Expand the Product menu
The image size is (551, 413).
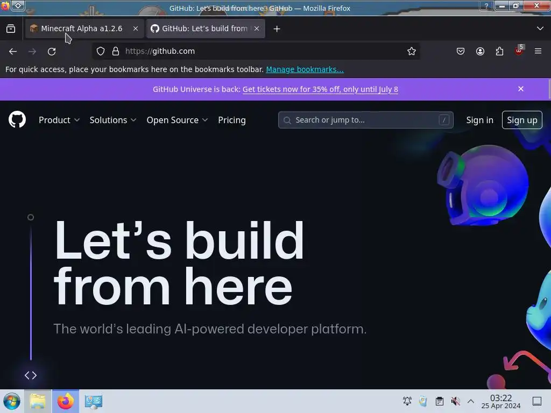coord(59,120)
